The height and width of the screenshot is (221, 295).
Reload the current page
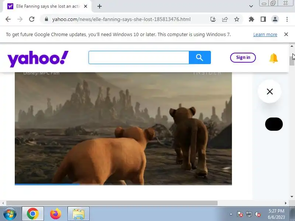(x=32, y=19)
